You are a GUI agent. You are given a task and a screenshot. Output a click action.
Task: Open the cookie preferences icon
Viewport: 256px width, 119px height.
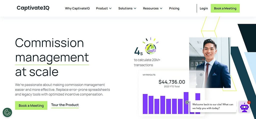7,112
